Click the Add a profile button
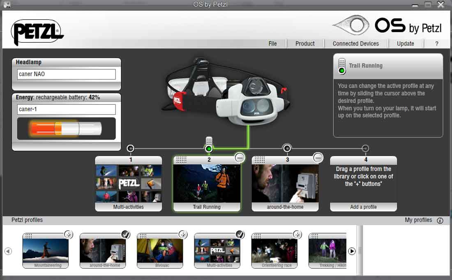The height and width of the screenshot is (280, 452). click(x=363, y=207)
